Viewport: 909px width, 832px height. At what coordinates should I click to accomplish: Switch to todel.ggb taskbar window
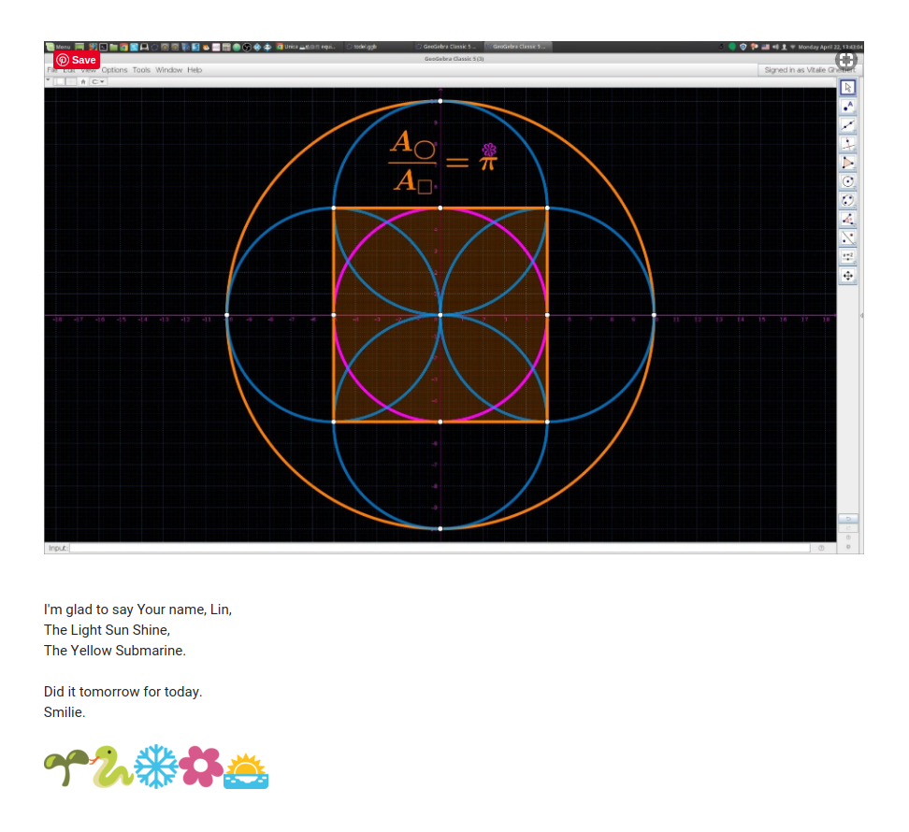point(378,47)
